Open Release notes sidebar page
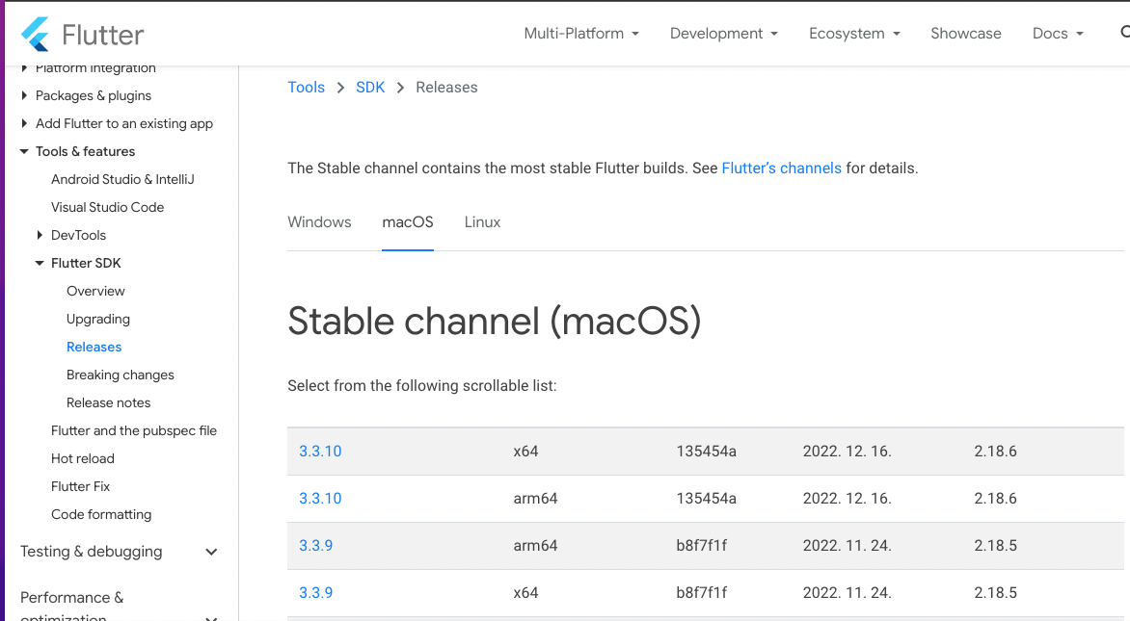 [108, 403]
